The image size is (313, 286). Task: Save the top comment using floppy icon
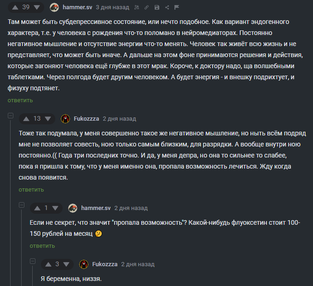click(157, 8)
